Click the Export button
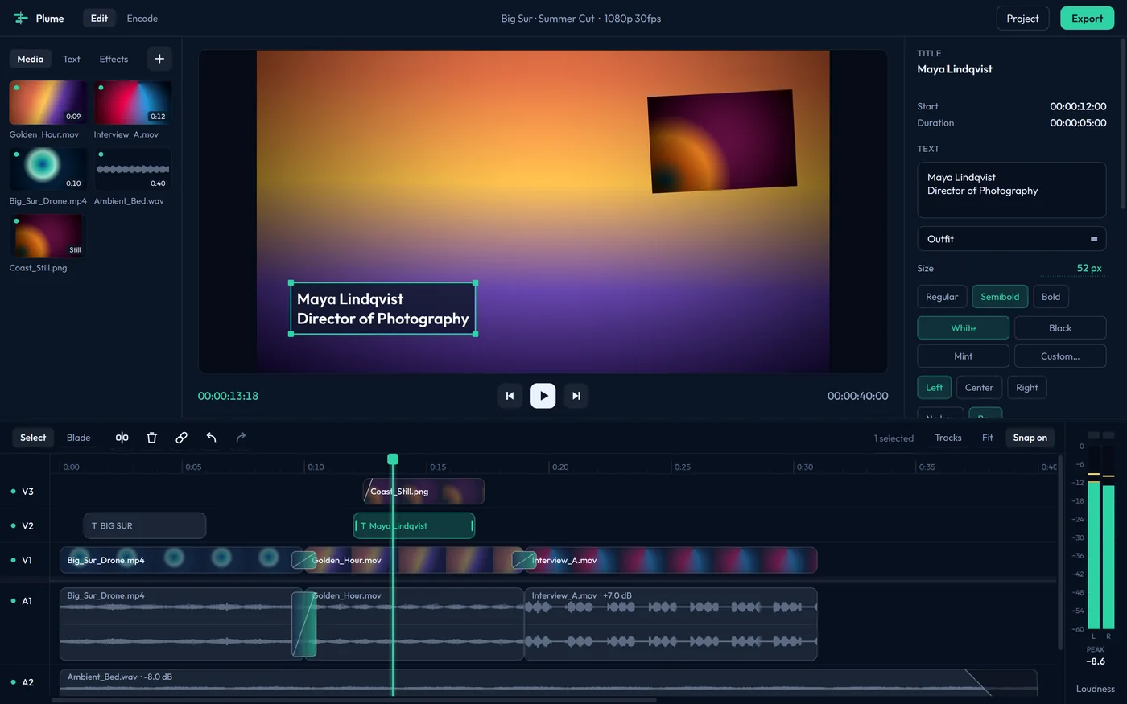1127x704 pixels. click(1087, 19)
